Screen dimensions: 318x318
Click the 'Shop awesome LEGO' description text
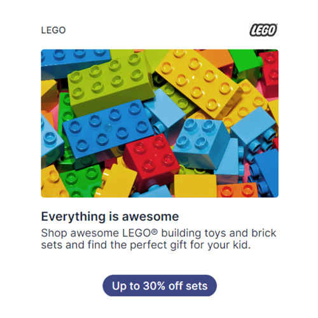click(x=158, y=239)
